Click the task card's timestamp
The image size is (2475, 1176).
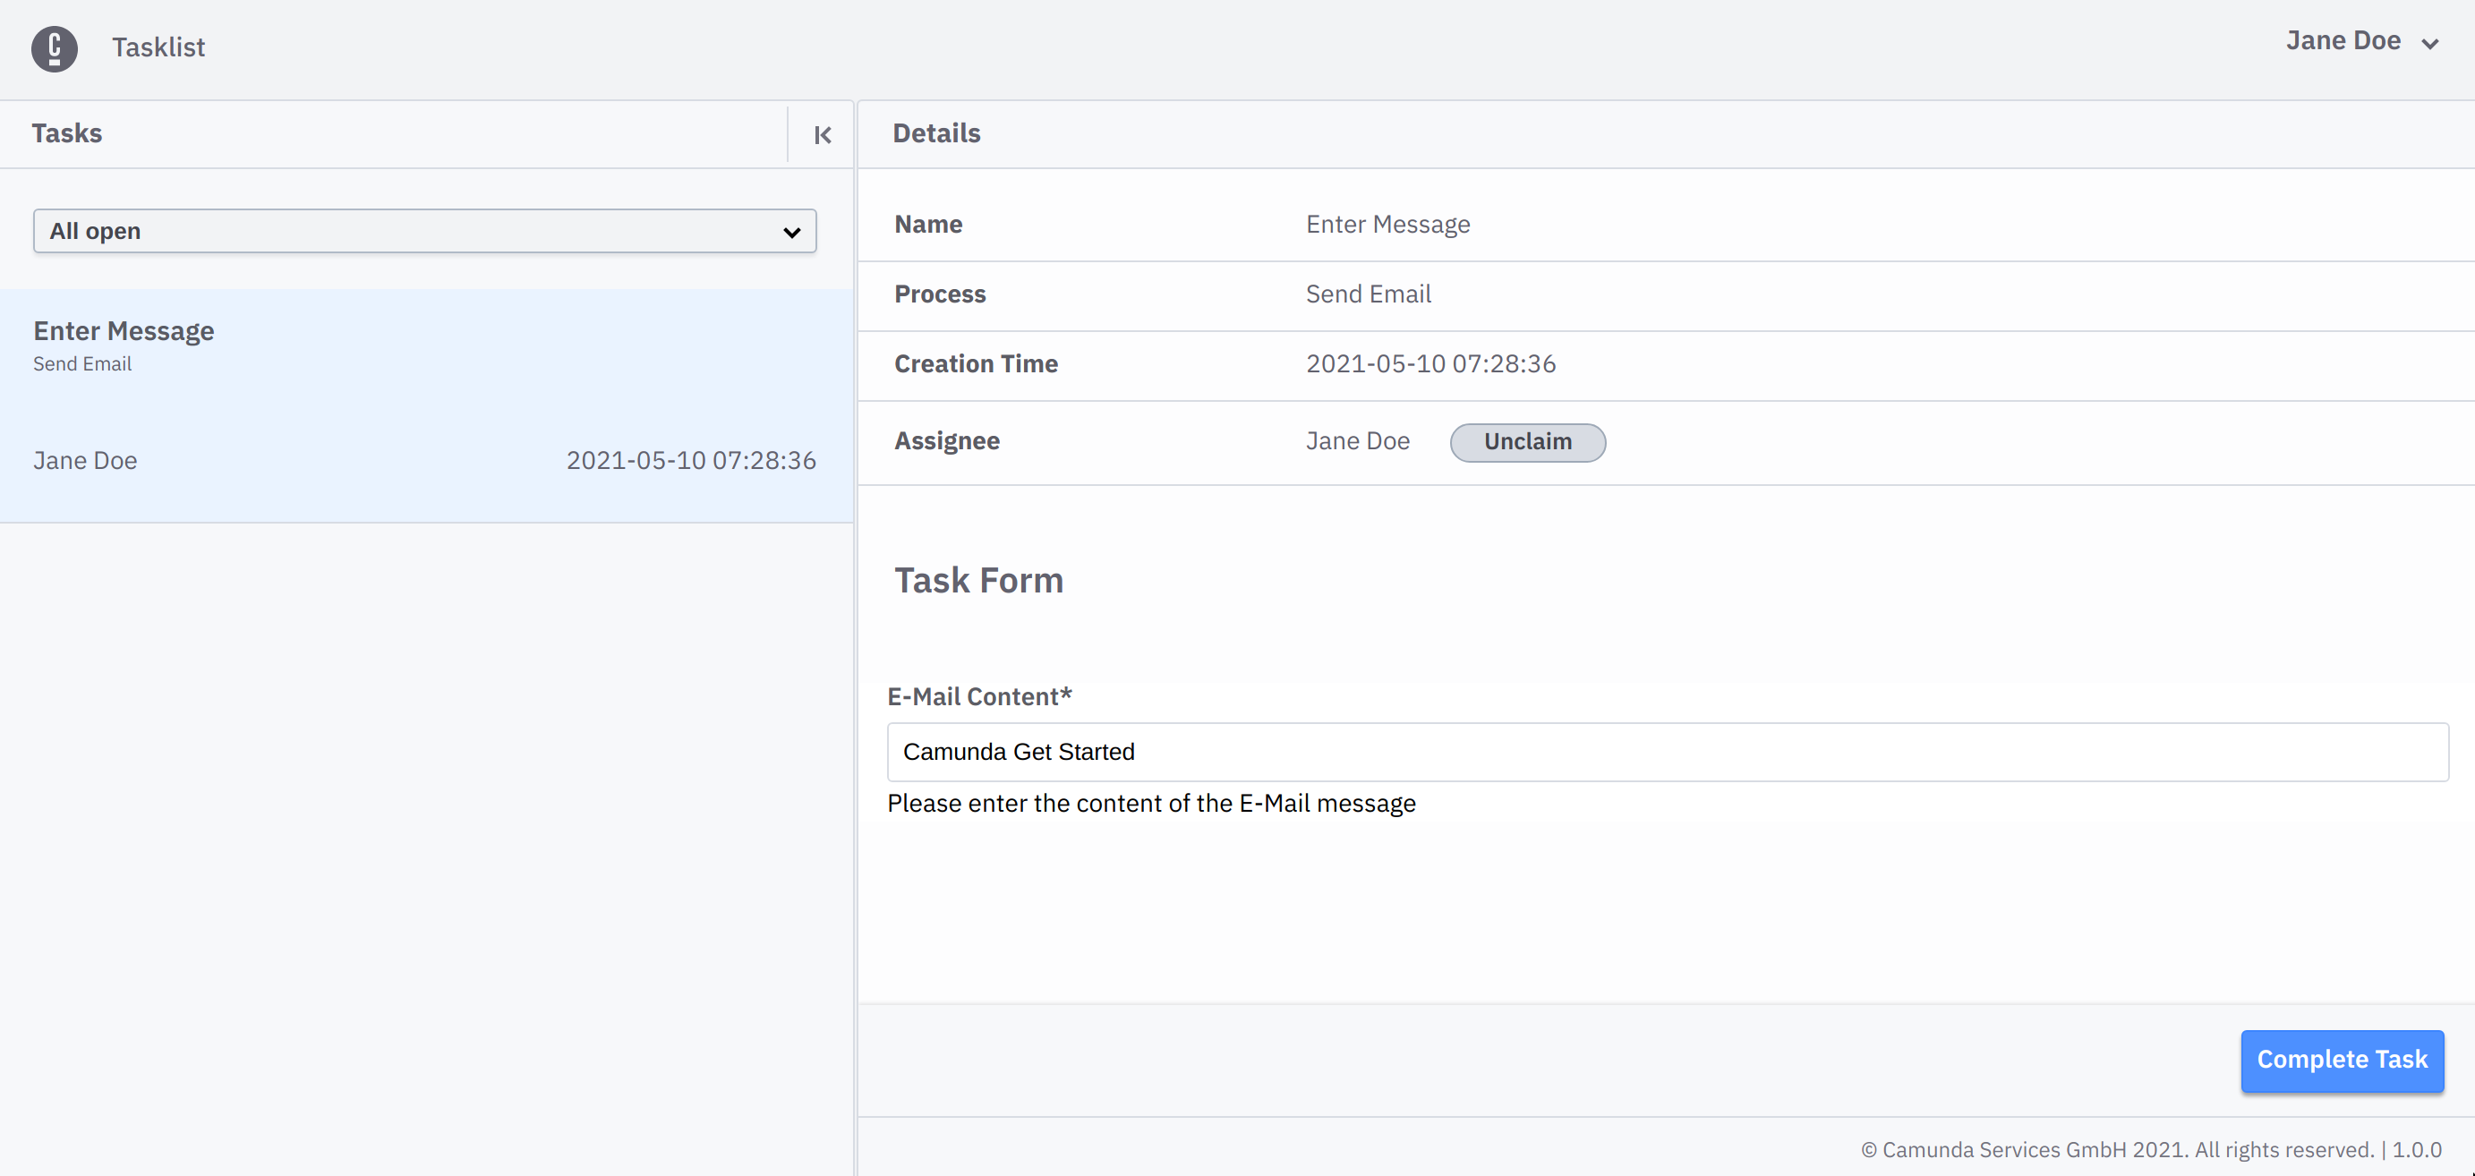click(x=691, y=461)
